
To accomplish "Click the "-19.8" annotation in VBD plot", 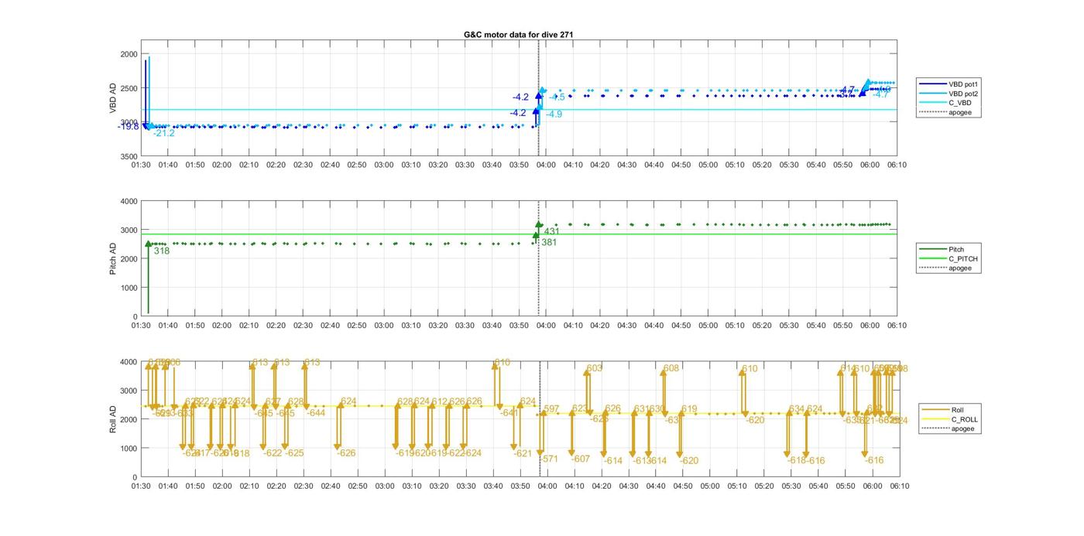I will (128, 126).
